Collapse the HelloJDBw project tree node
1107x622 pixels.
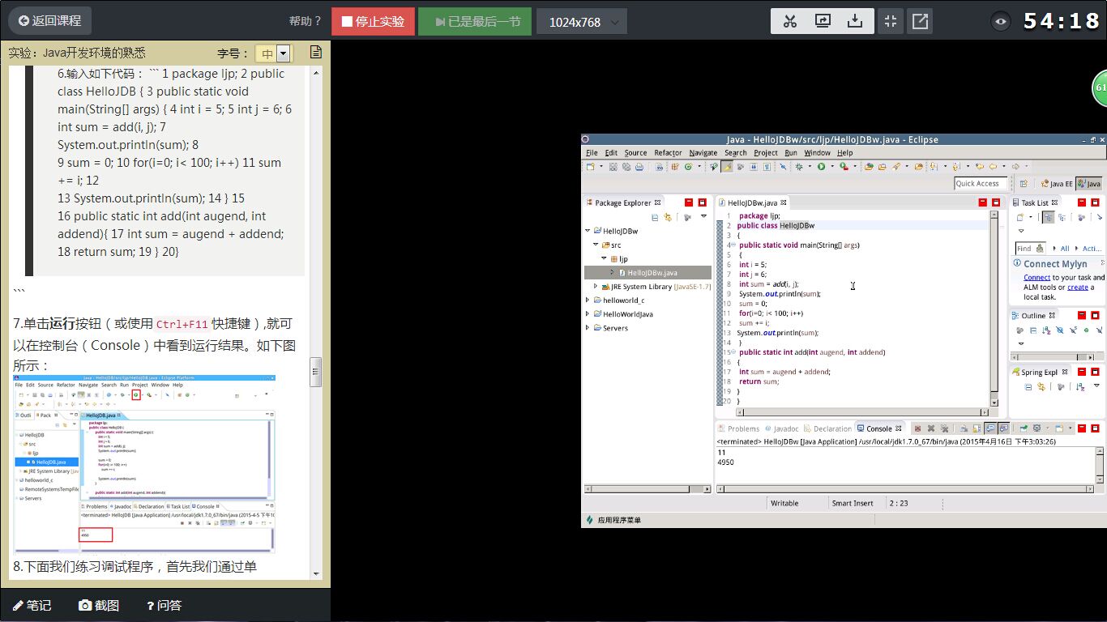coord(588,231)
